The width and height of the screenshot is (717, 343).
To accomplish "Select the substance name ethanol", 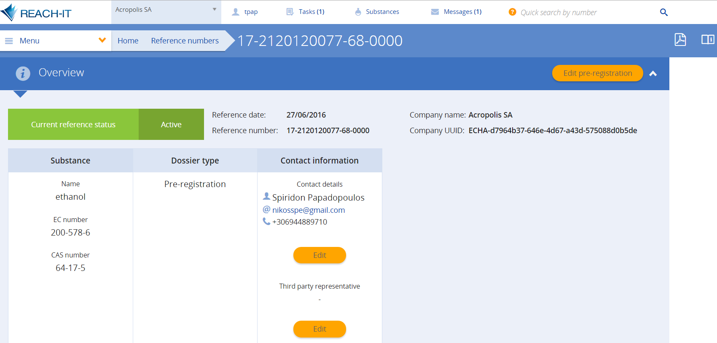I will tap(70, 197).
